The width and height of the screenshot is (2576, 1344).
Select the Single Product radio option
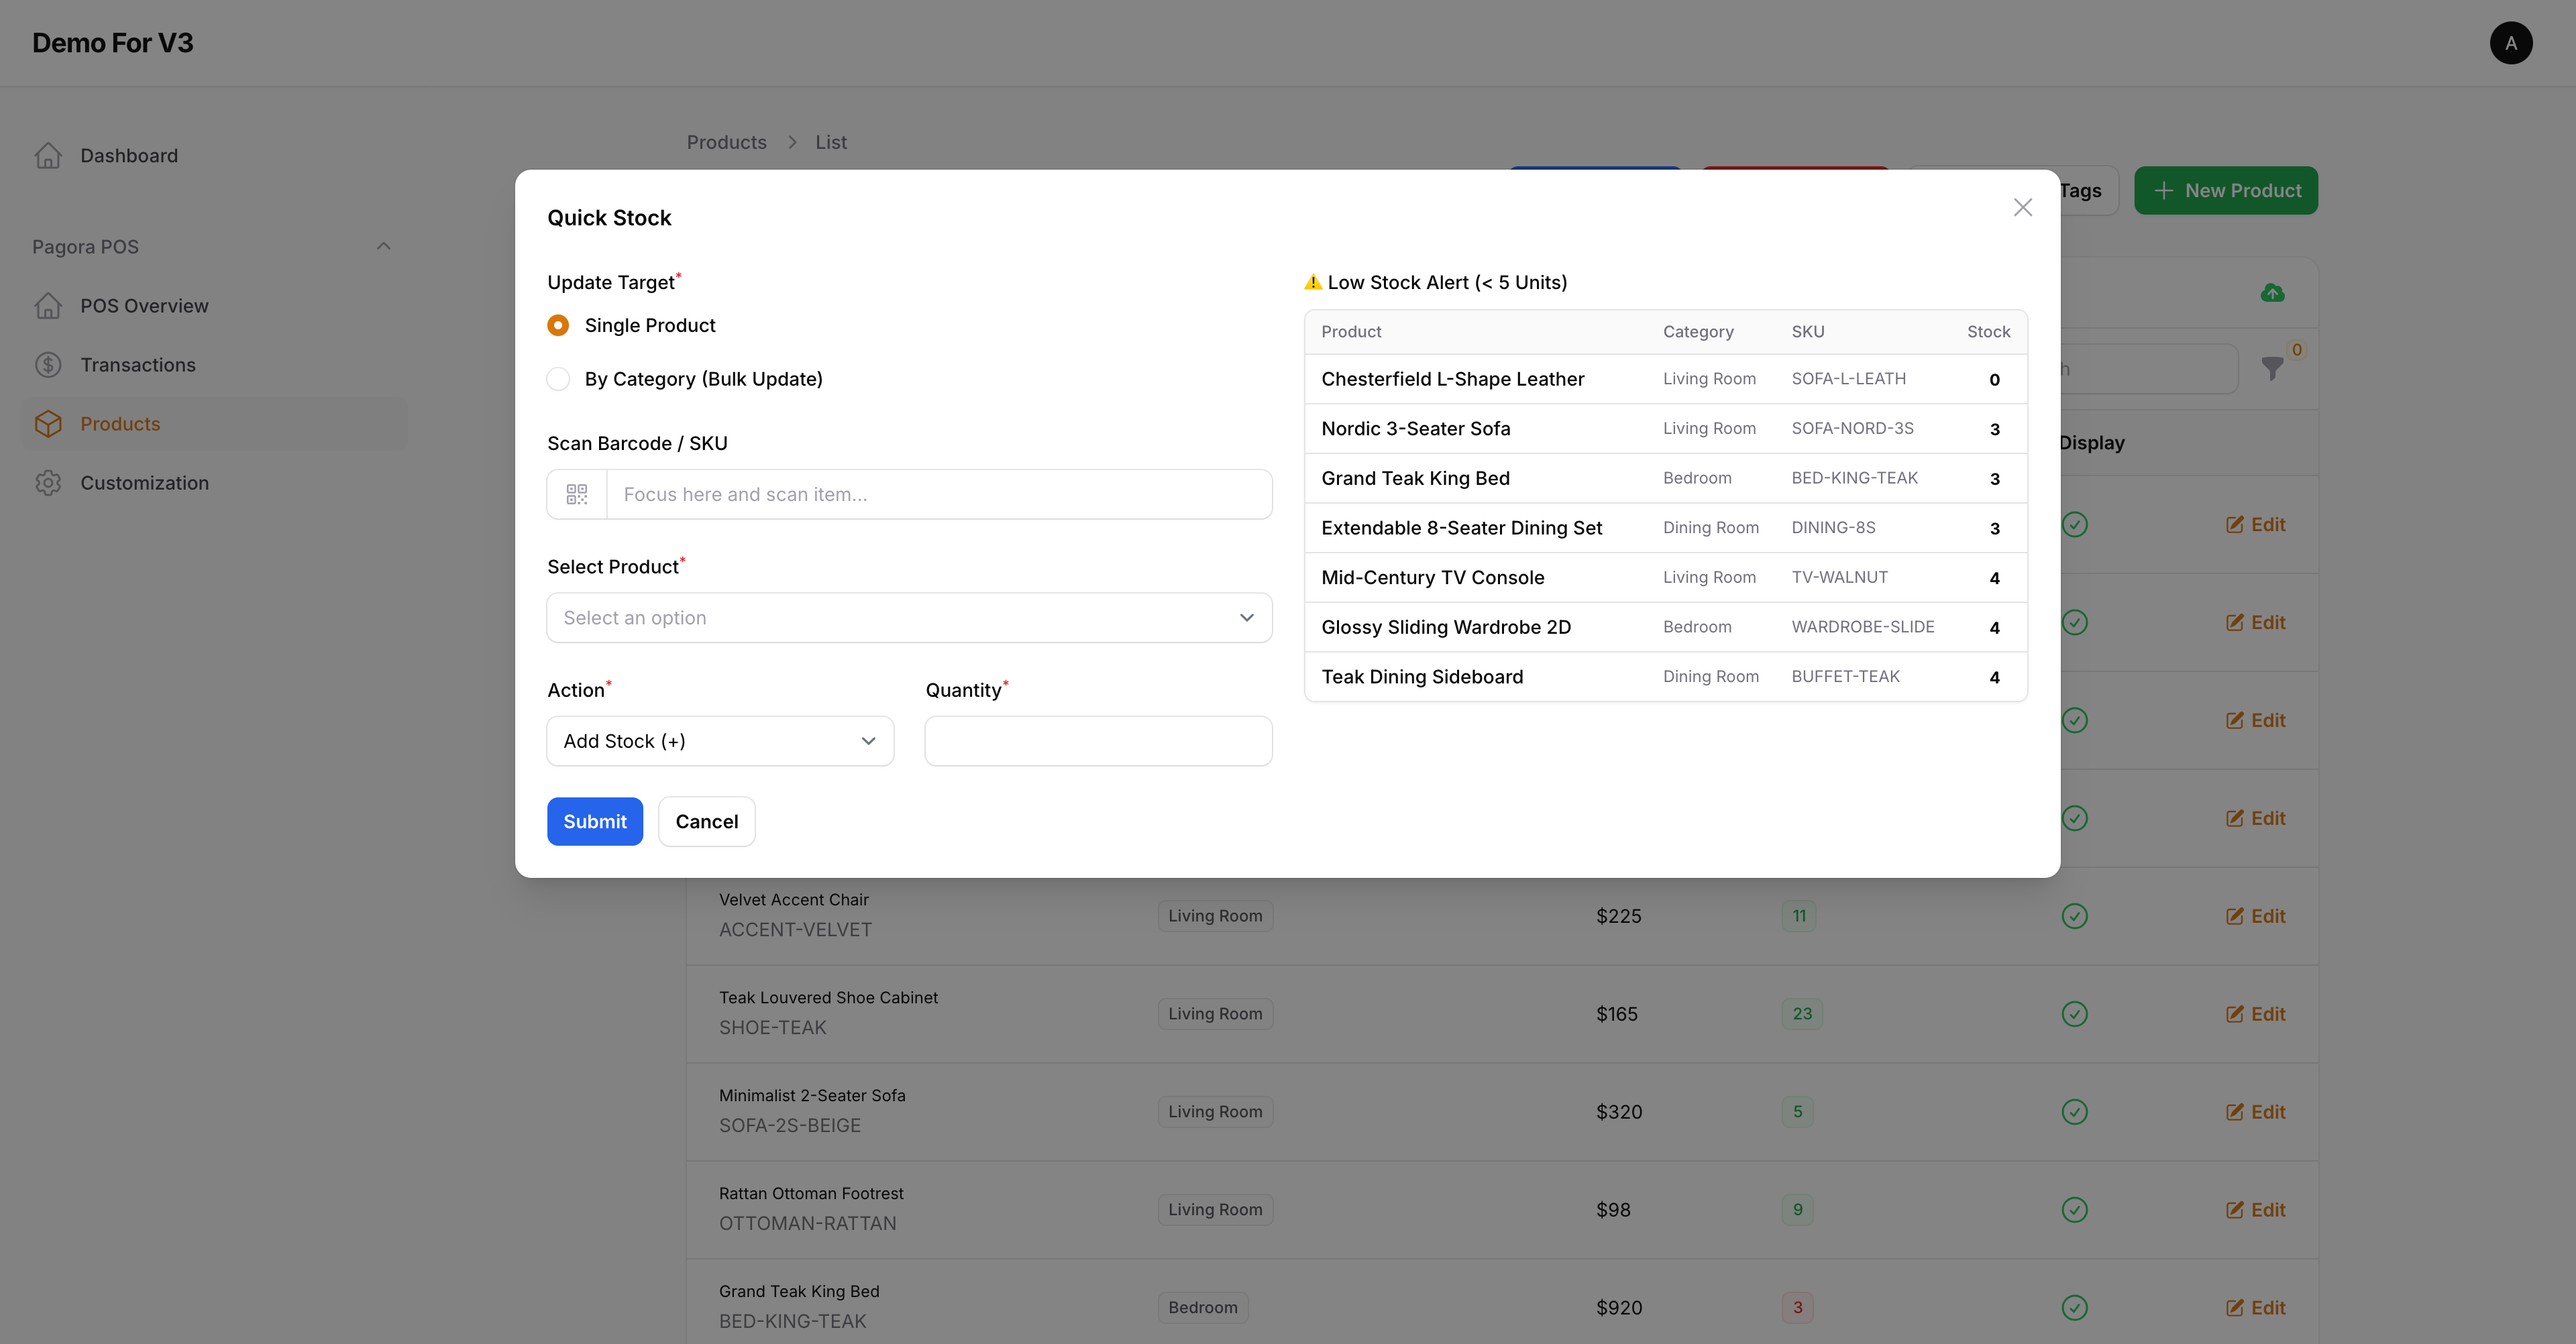(558, 325)
